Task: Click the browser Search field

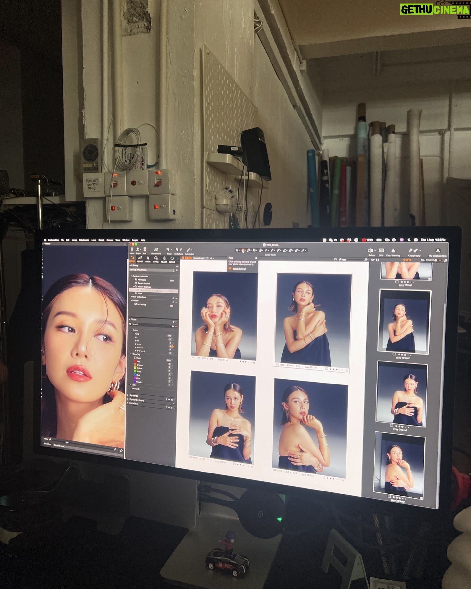Action: point(430,260)
